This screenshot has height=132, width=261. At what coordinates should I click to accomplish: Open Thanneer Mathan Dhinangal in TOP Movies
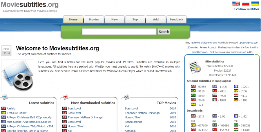tap(142, 113)
